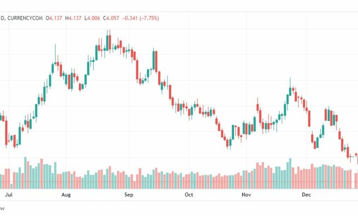Viewport: 358px width, 216px height.
Task: Click the Jul label on time axis
Action: click(x=8, y=195)
